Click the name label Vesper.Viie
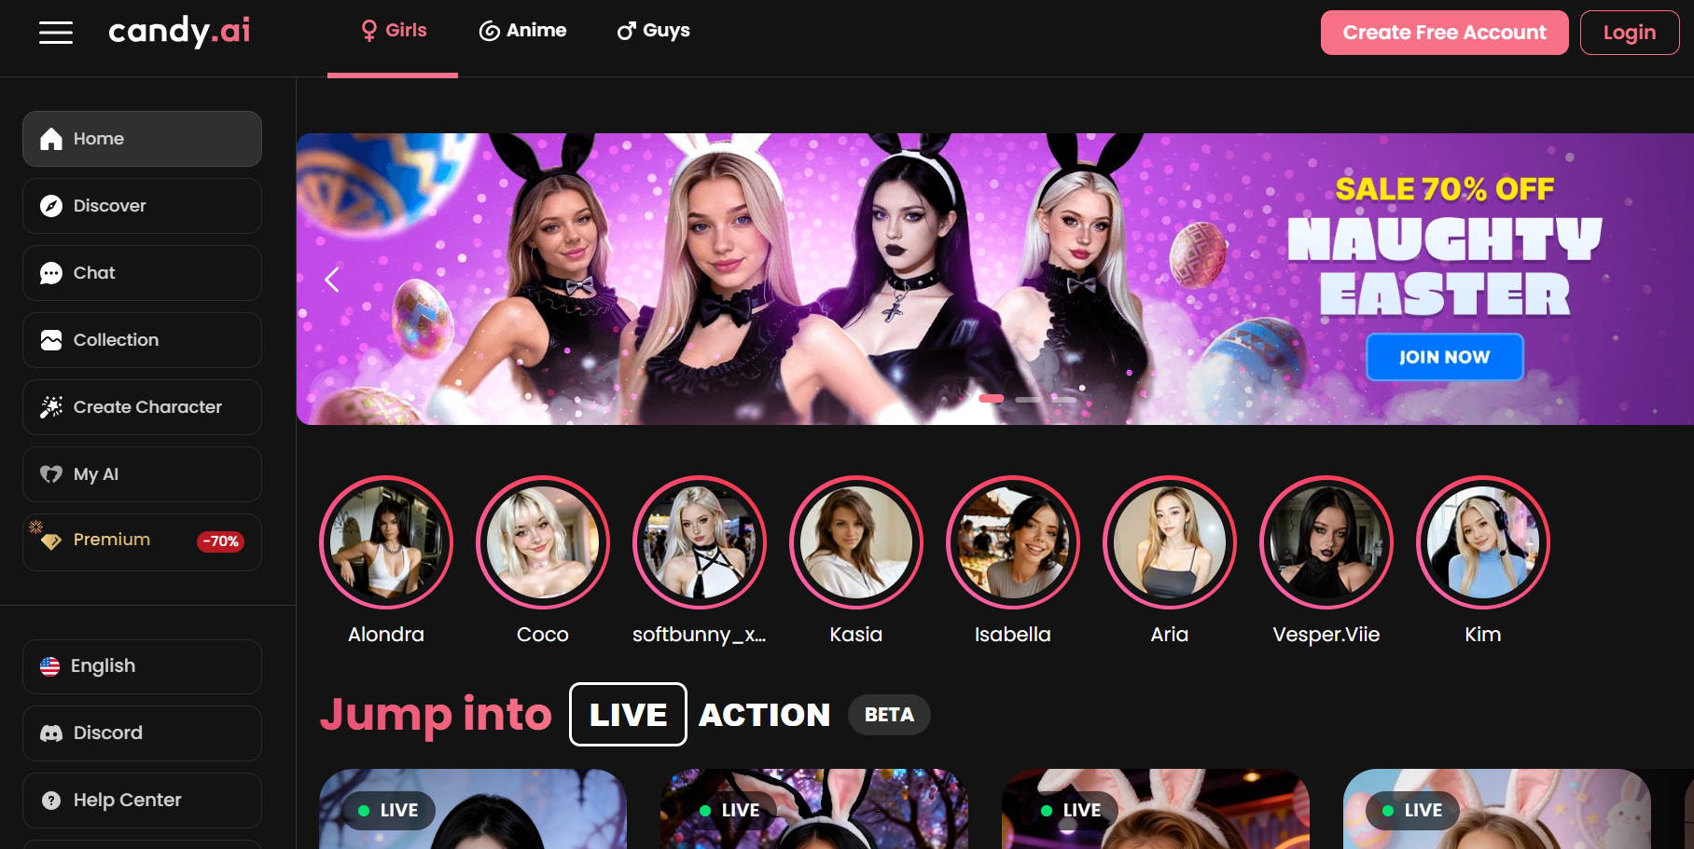 click(1326, 635)
